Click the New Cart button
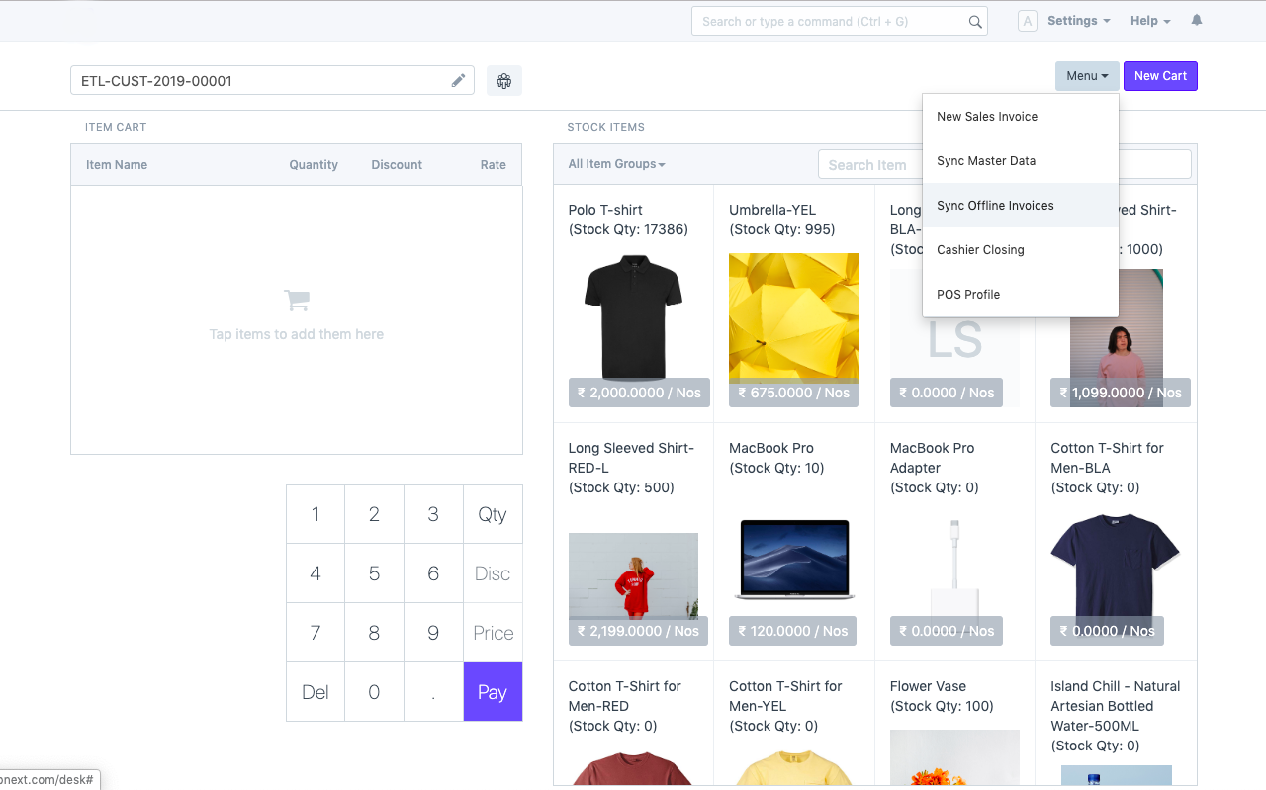 (1160, 76)
